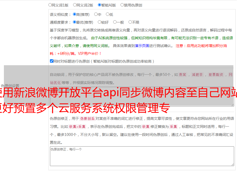Click the 语义相似度 label

(60, 15)
